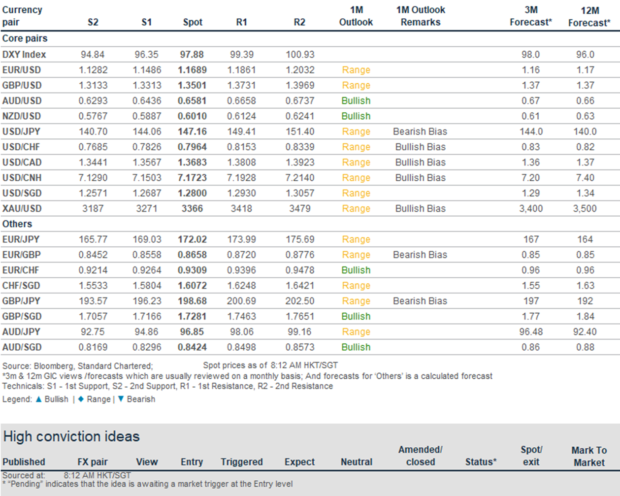Select the NZD/USD row label
The width and height of the screenshot is (620, 496).
(x=22, y=116)
